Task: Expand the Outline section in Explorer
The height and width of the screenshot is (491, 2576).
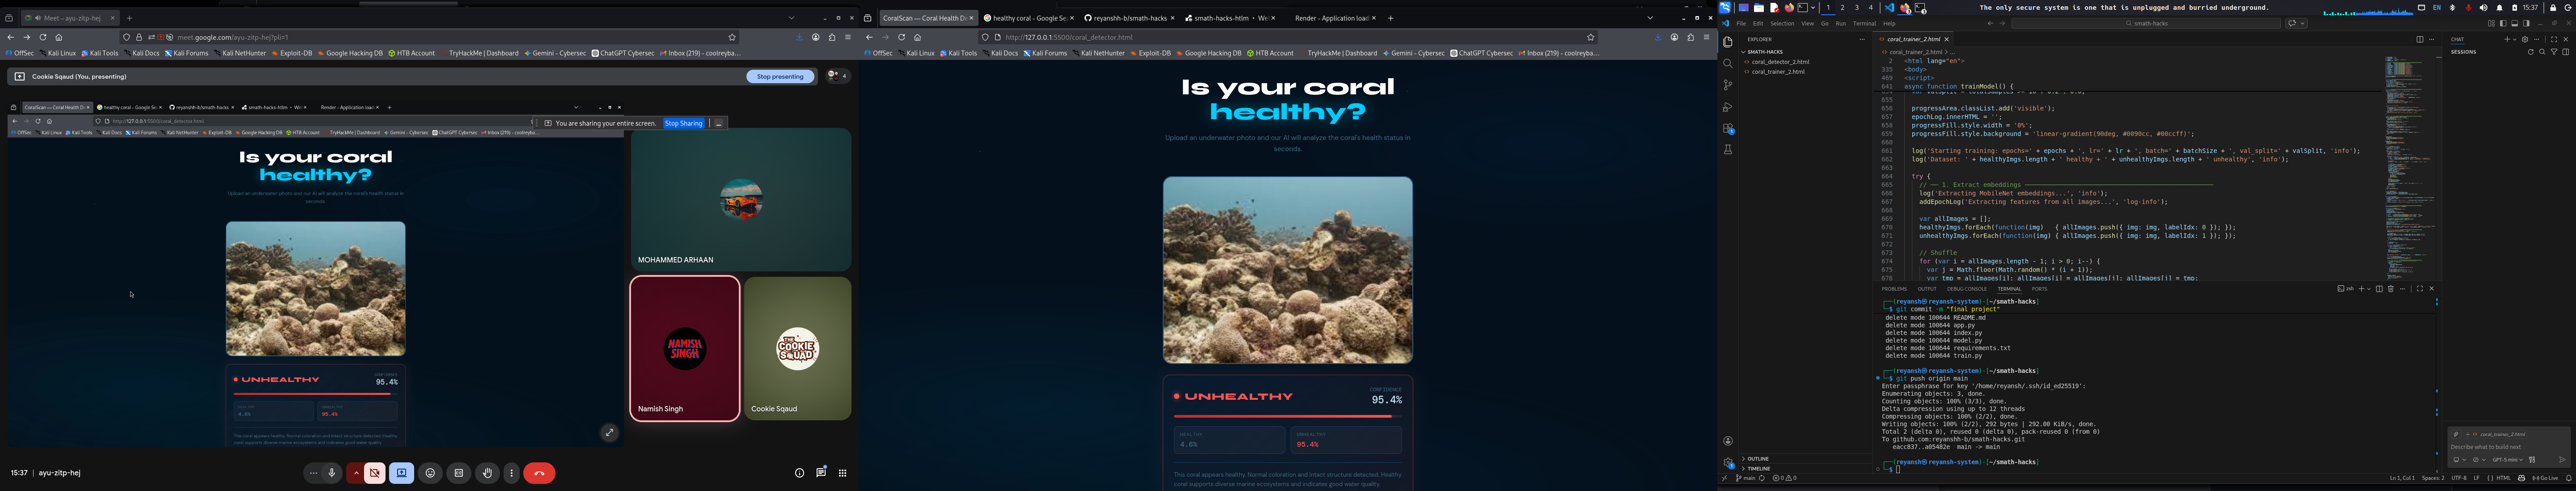Action: click(1758, 459)
